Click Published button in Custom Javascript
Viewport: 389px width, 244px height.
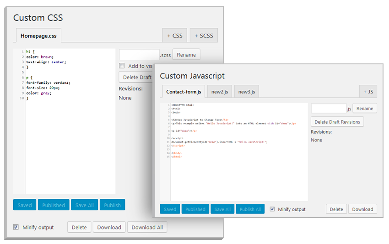pos(195,209)
